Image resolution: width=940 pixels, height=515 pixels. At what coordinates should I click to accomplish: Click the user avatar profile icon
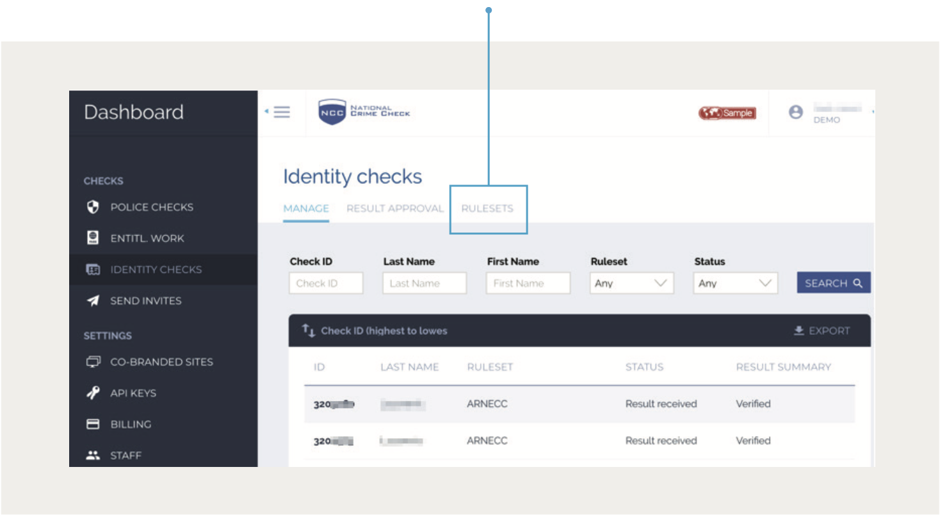(x=795, y=112)
